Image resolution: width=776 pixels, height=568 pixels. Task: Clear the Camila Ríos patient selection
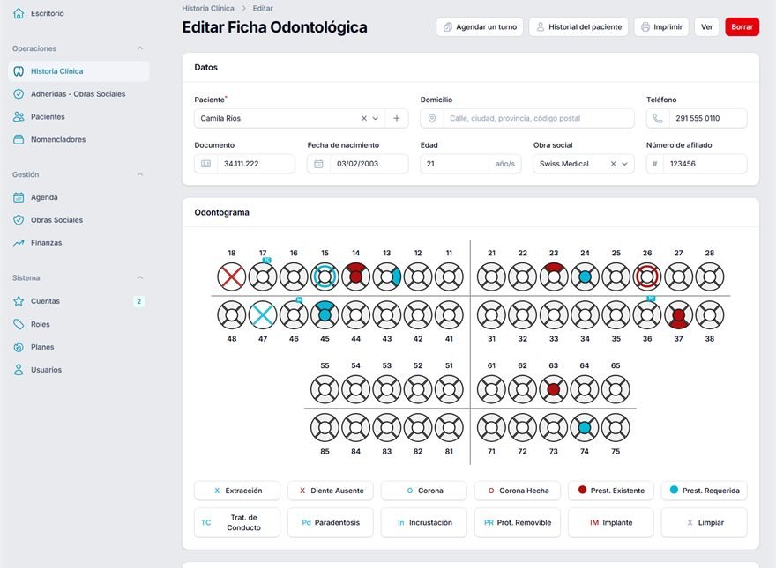click(x=363, y=118)
